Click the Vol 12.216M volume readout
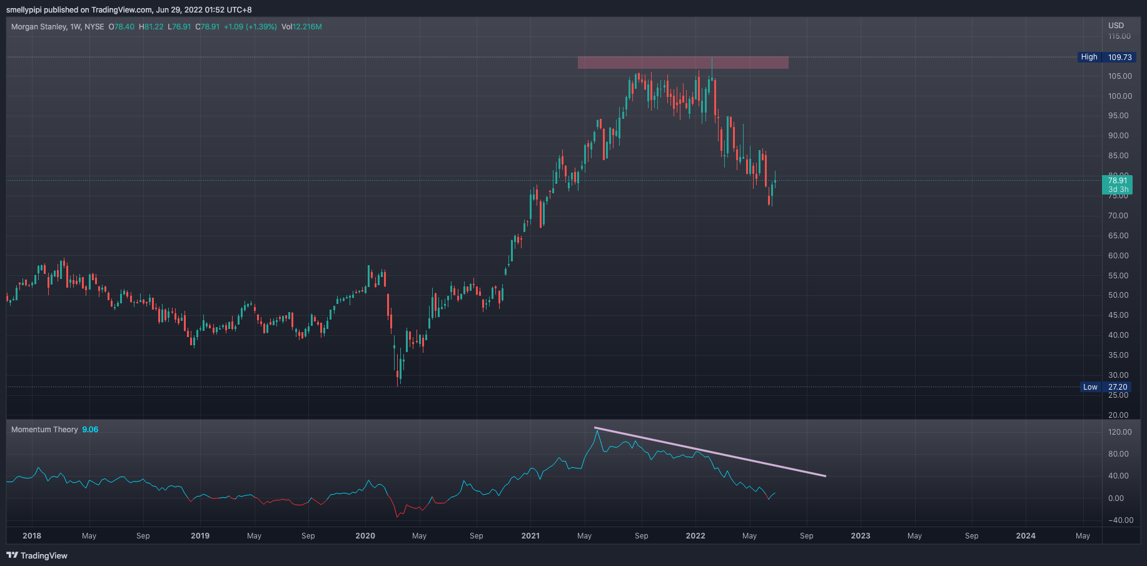This screenshot has height=566, width=1147. click(x=301, y=27)
